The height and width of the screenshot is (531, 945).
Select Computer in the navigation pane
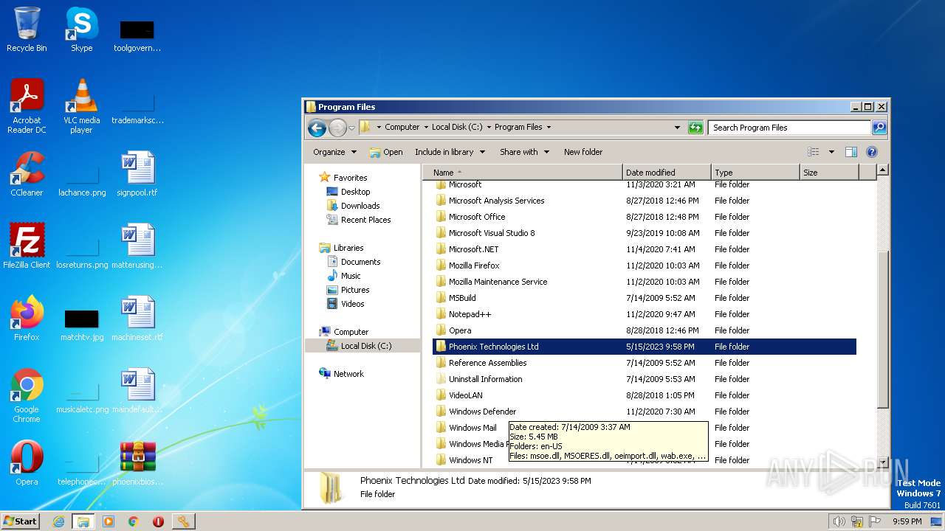tap(351, 332)
